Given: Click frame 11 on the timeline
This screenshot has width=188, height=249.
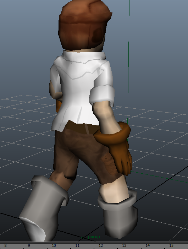Looking at the screenshot, I should [x=77, y=245].
